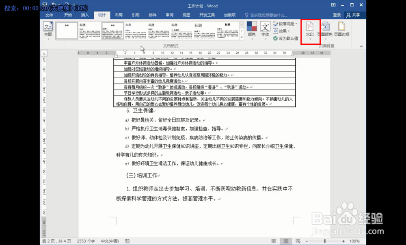Click the zoom out minus button
406x245 pixels.
tap(306, 241)
